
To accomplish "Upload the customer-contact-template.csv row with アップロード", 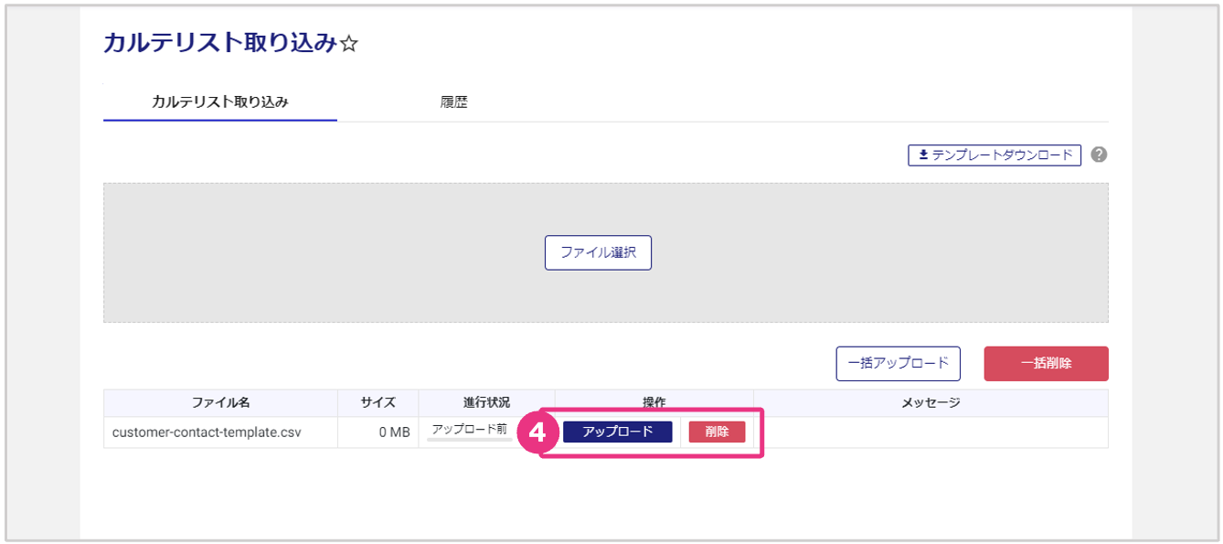I will [x=618, y=432].
